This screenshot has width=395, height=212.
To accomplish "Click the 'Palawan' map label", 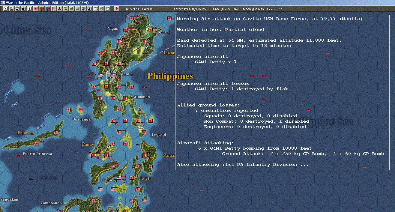I will coord(25,133).
